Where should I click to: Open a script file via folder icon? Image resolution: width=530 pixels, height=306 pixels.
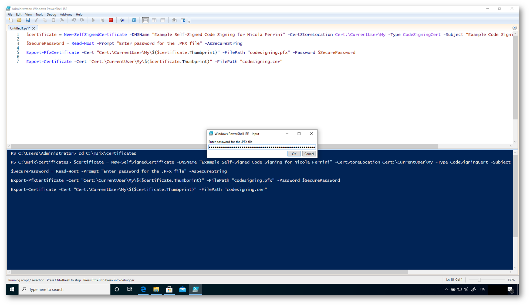pos(19,20)
